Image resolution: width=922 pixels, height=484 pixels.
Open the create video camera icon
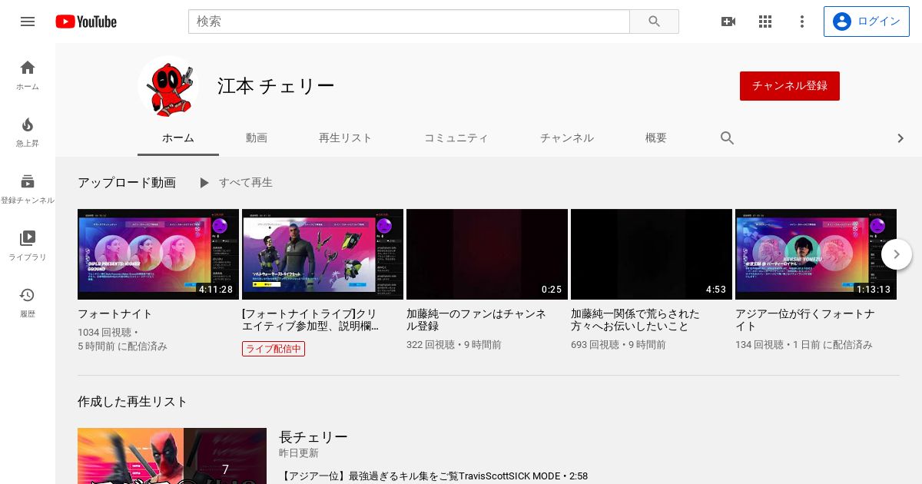click(x=728, y=22)
